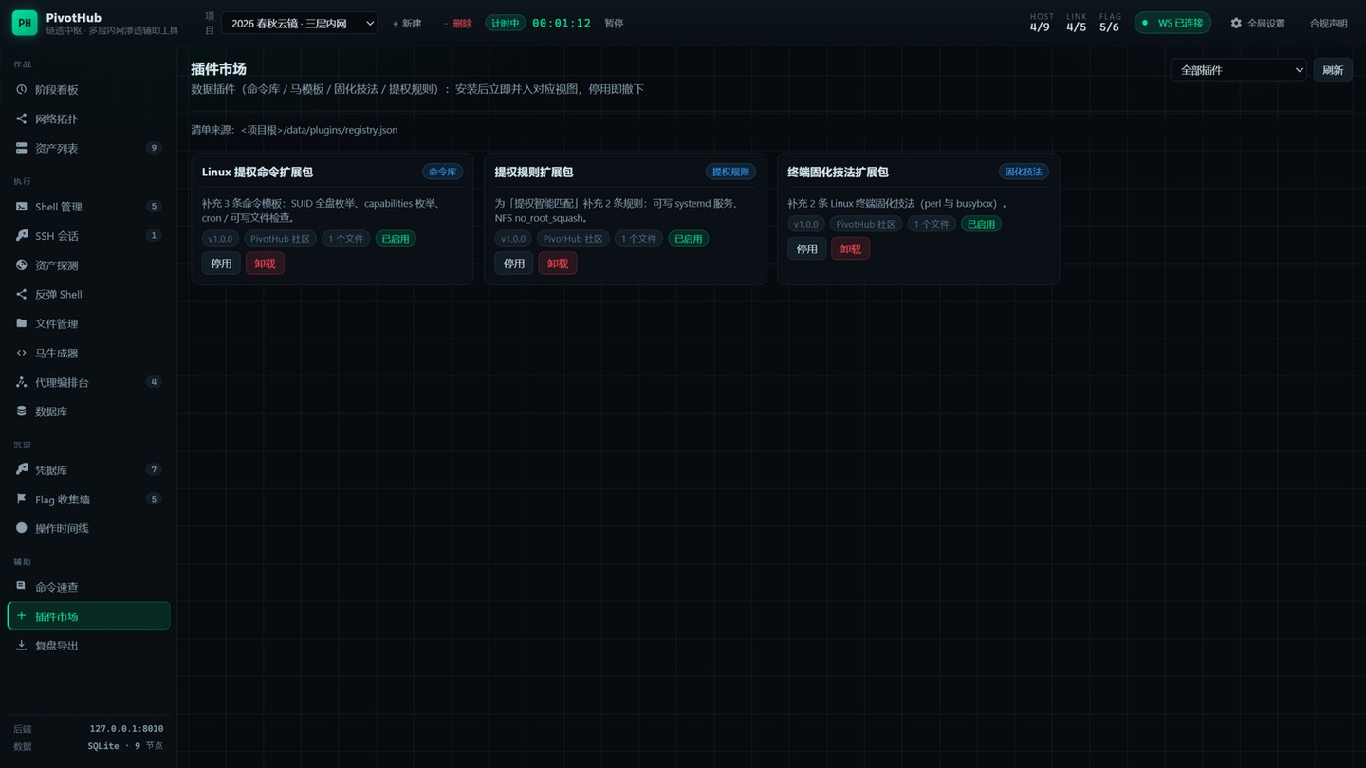Open the 凭据库 key icon

(22, 470)
